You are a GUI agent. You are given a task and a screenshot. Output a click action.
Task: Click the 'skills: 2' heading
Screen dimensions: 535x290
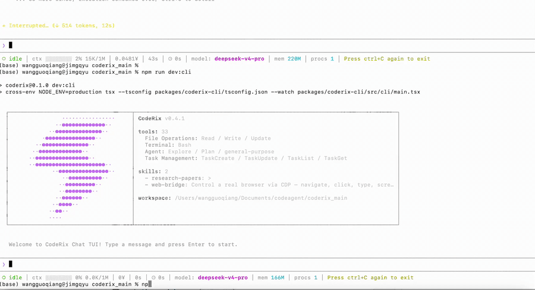[153, 171]
